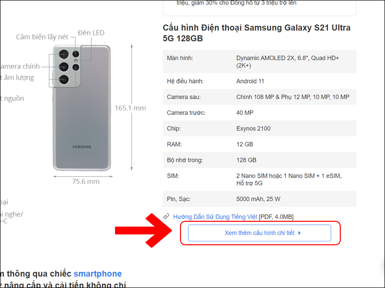
Task: Follow the blue "smartphone" link
Action: [98, 274]
